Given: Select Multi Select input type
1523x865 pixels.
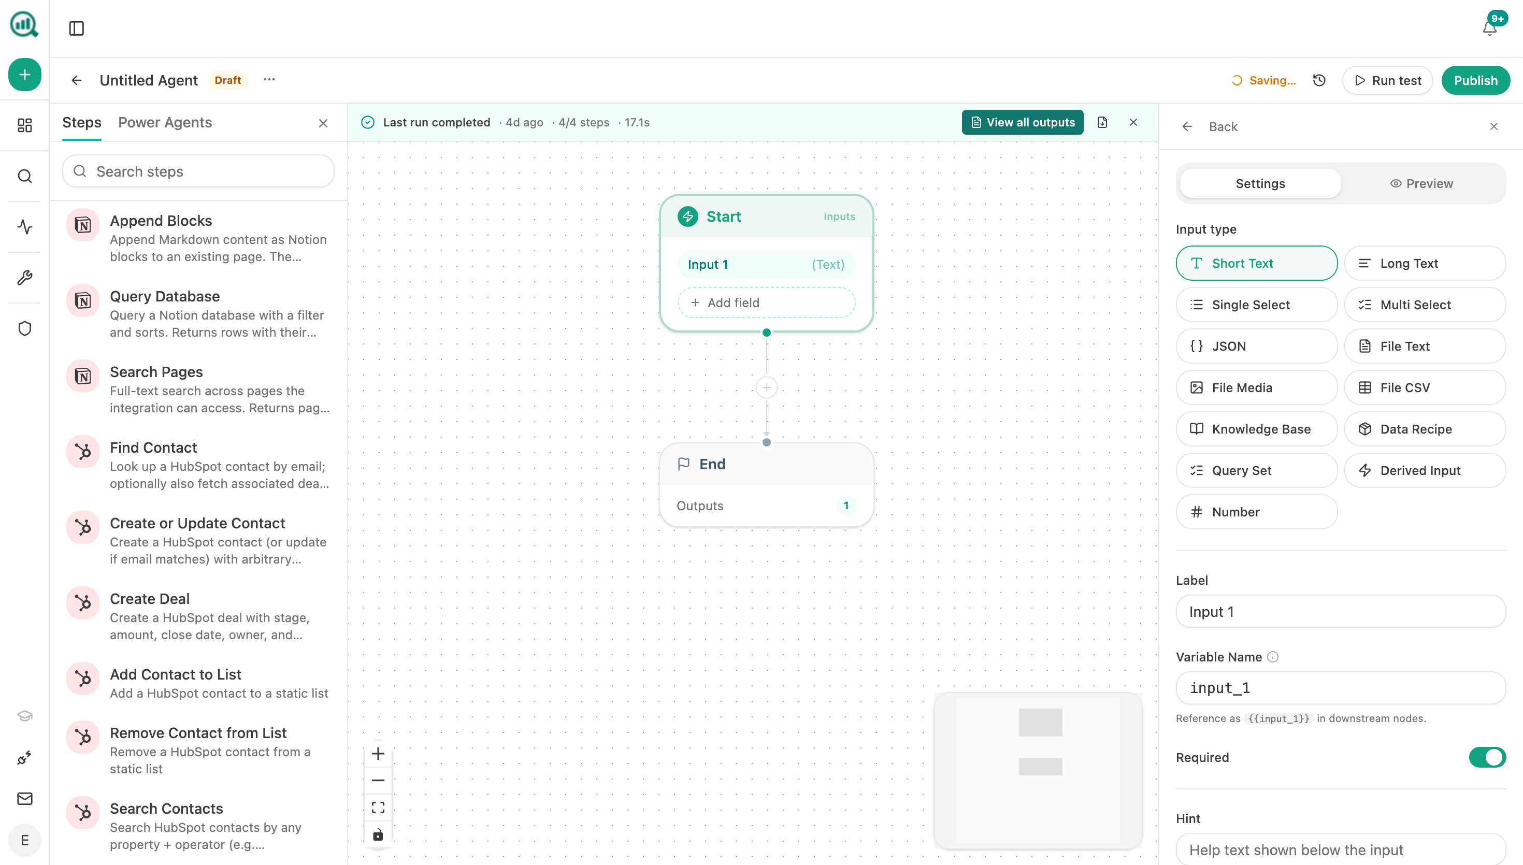Looking at the screenshot, I should (x=1425, y=305).
